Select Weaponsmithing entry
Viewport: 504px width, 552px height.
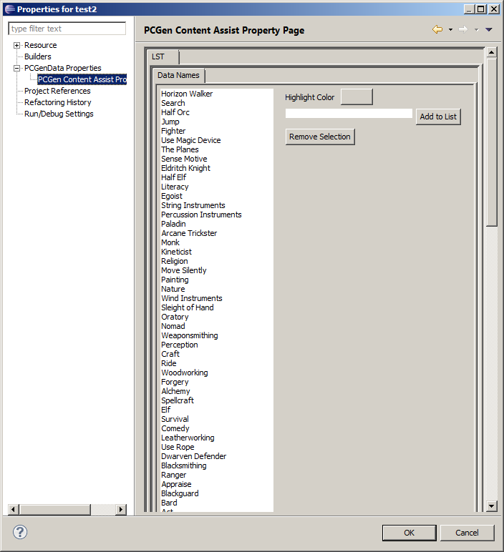(189, 335)
